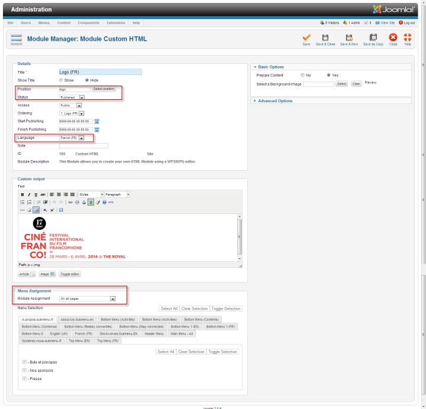Click the unlink icon
Screen dimensions: 426x409
click(77, 202)
